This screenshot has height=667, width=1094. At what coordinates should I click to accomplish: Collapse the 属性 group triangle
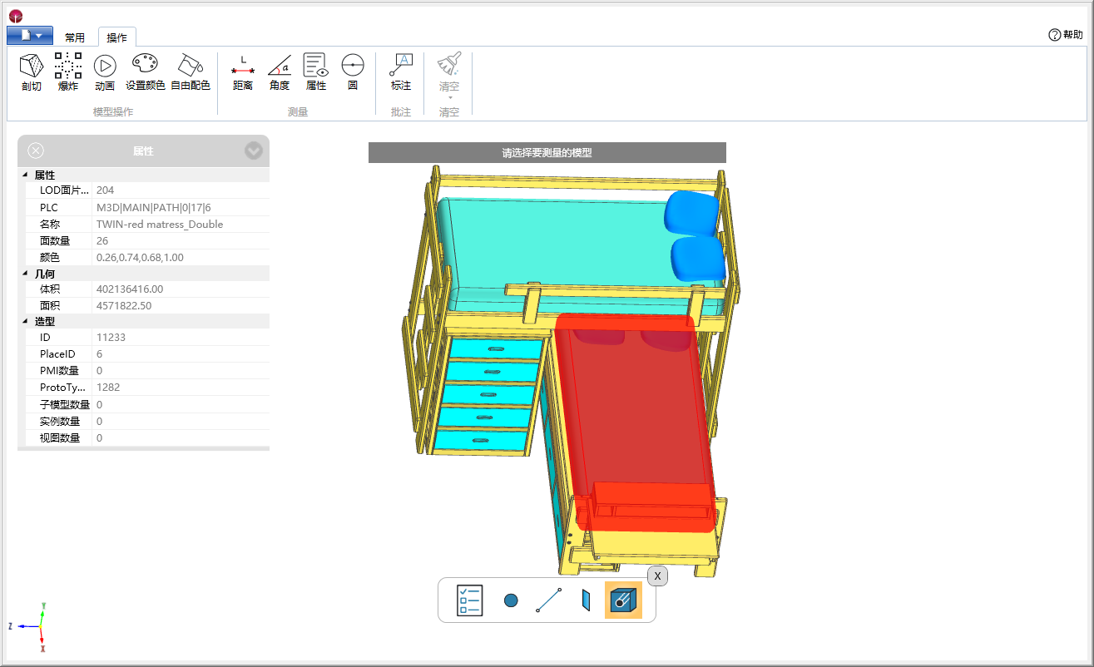click(x=25, y=175)
